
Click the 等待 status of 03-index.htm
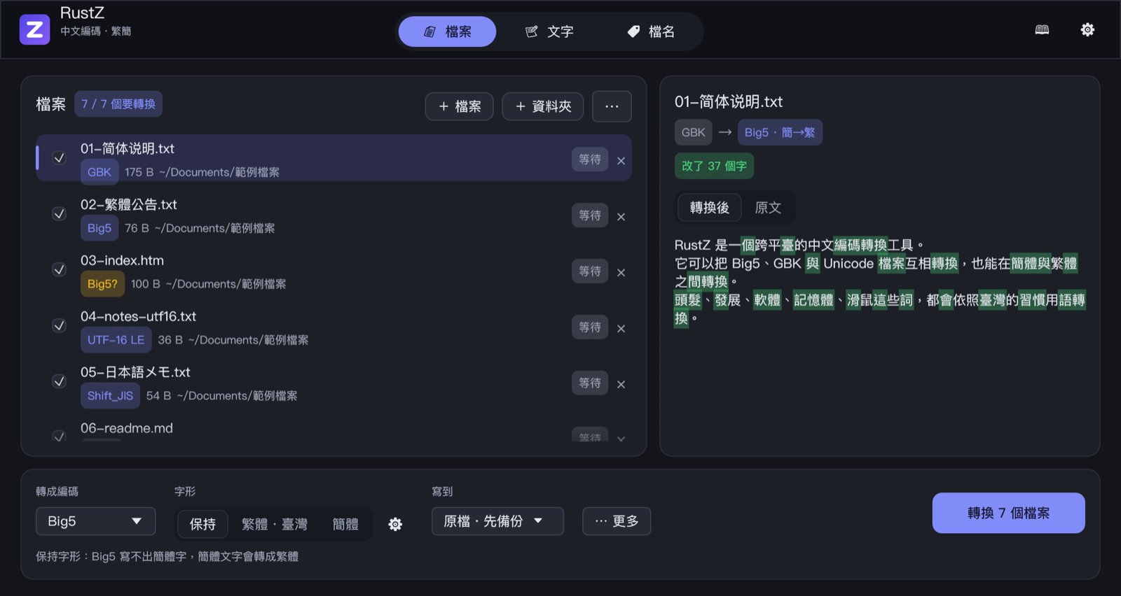coord(590,271)
